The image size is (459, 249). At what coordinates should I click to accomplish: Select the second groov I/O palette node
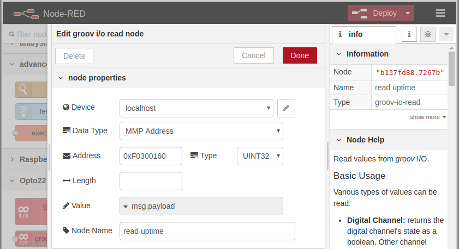point(31,239)
